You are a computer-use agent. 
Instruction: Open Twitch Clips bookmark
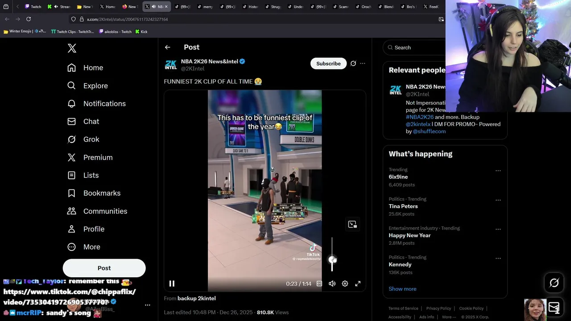pyautogui.click(x=73, y=32)
